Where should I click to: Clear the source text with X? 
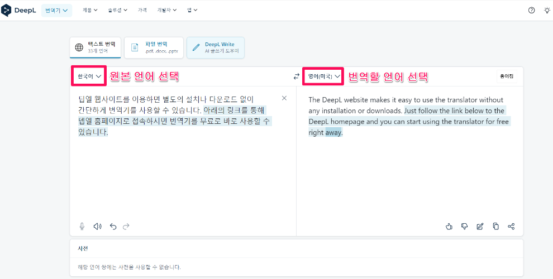(284, 98)
